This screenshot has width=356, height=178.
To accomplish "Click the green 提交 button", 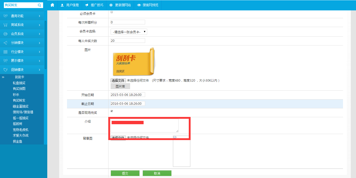I will [x=125, y=173].
